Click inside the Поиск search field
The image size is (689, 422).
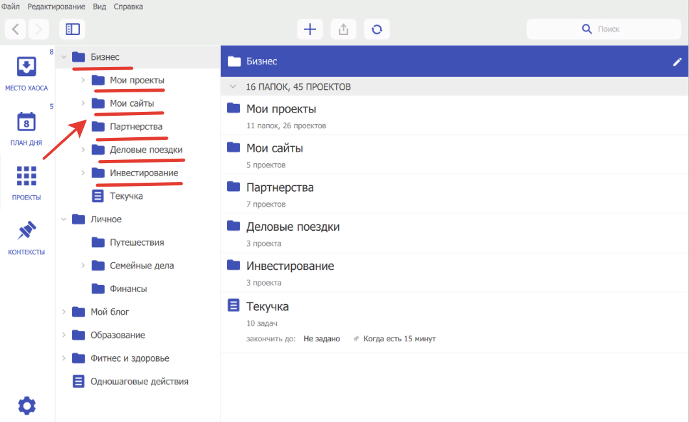pos(604,29)
